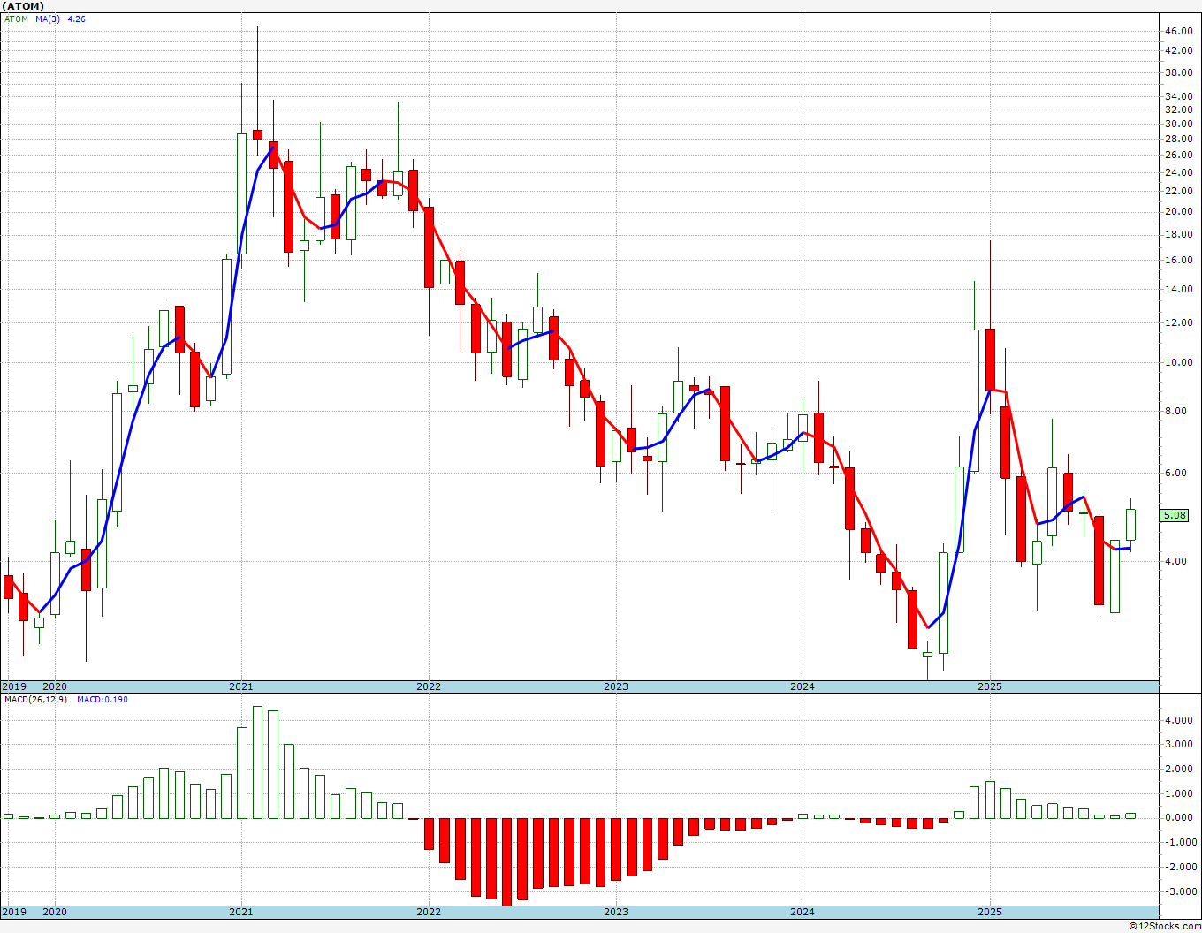Screen dimensions: 1202x933
Task: Click the 4.000 MACD axis label
Action: coord(1179,721)
